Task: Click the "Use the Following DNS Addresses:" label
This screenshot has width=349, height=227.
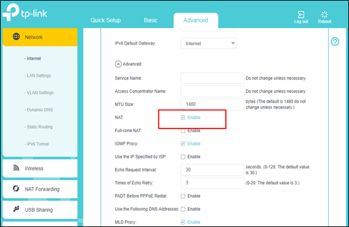Action: (x=147, y=209)
